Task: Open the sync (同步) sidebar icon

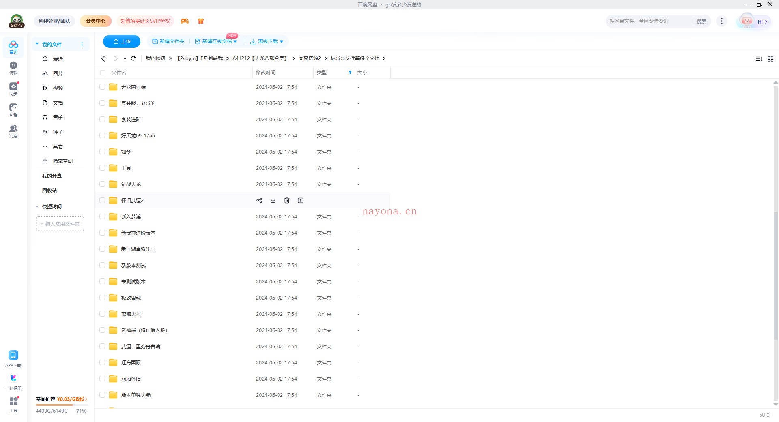Action: (13, 89)
